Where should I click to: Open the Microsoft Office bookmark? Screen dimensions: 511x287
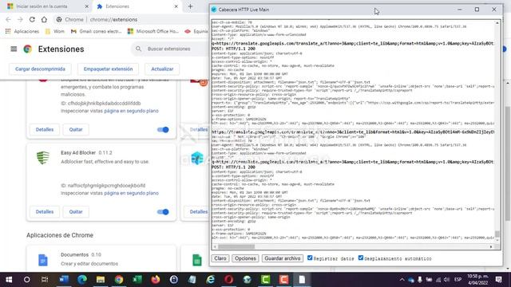153,31
